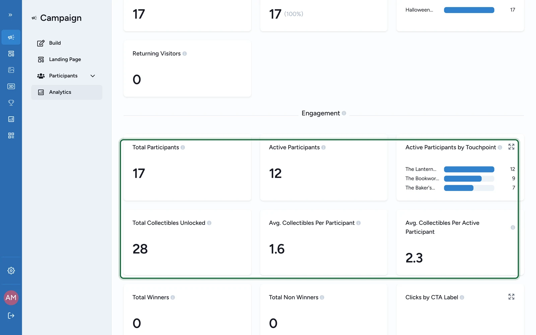
Task: Expand the Clicks by CTA Label chart
Action: click(x=511, y=297)
